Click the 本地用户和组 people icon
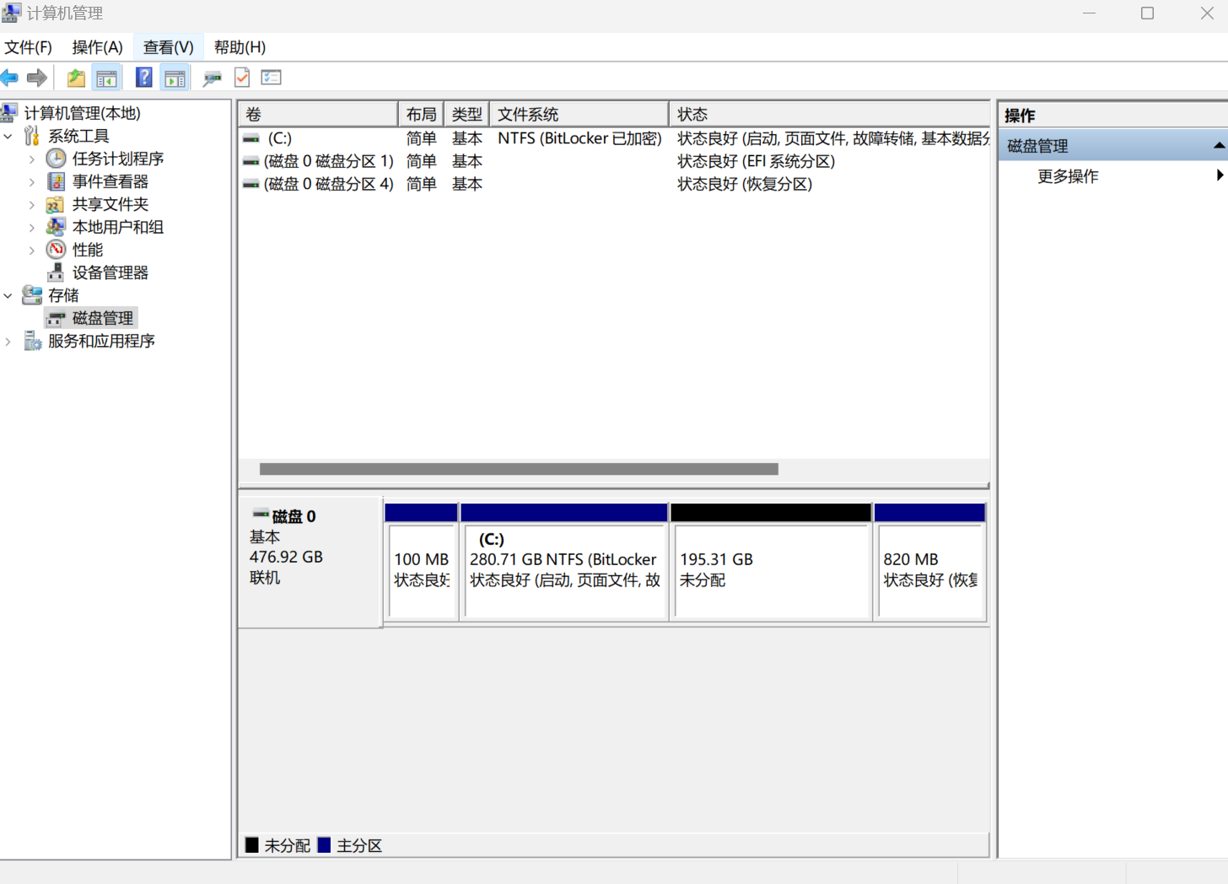Viewport: 1228px width, 884px height. (x=56, y=226)
